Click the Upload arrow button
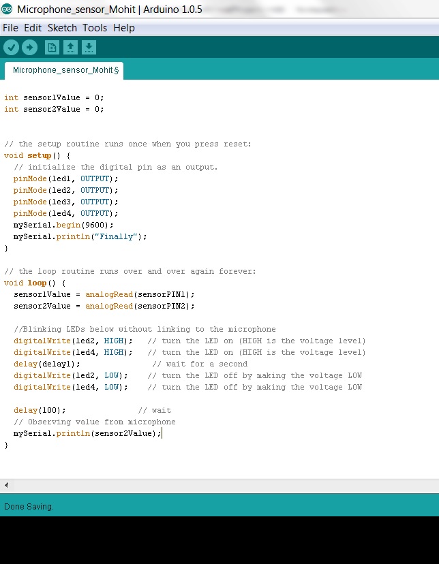The width and height of the screenshot is (439, 564). (x=29, y=47)
